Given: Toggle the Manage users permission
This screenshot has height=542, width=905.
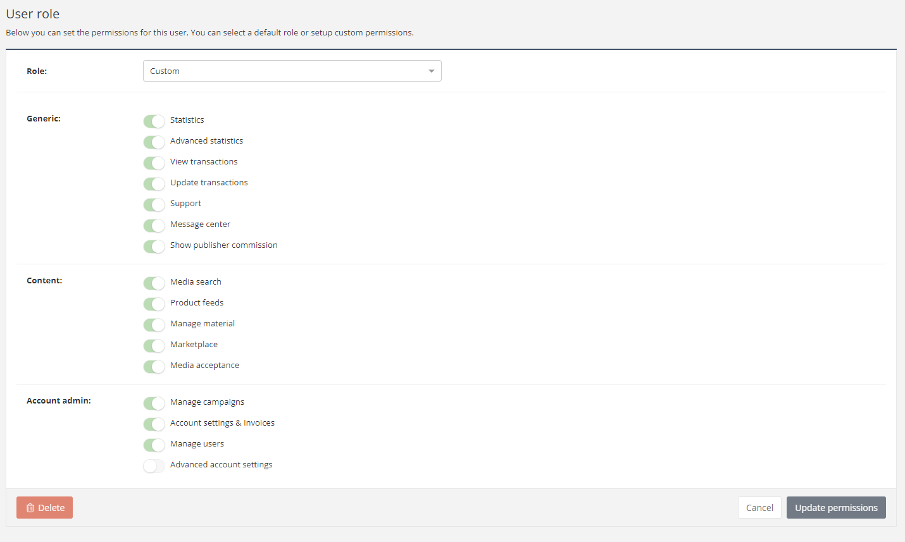Looking at the screenshot, I should click(154, 445).
